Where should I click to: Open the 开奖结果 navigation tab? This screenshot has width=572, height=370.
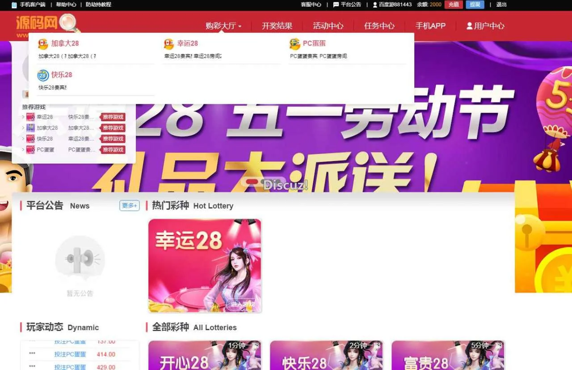click(277, 26)
